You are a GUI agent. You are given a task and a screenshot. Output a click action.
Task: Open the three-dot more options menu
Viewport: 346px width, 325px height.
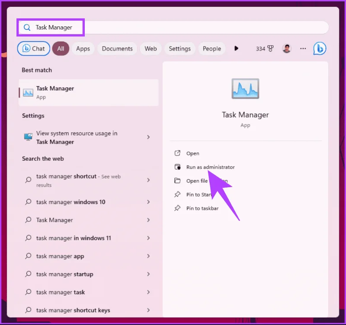pyautogui.click(x=303, y=48)
